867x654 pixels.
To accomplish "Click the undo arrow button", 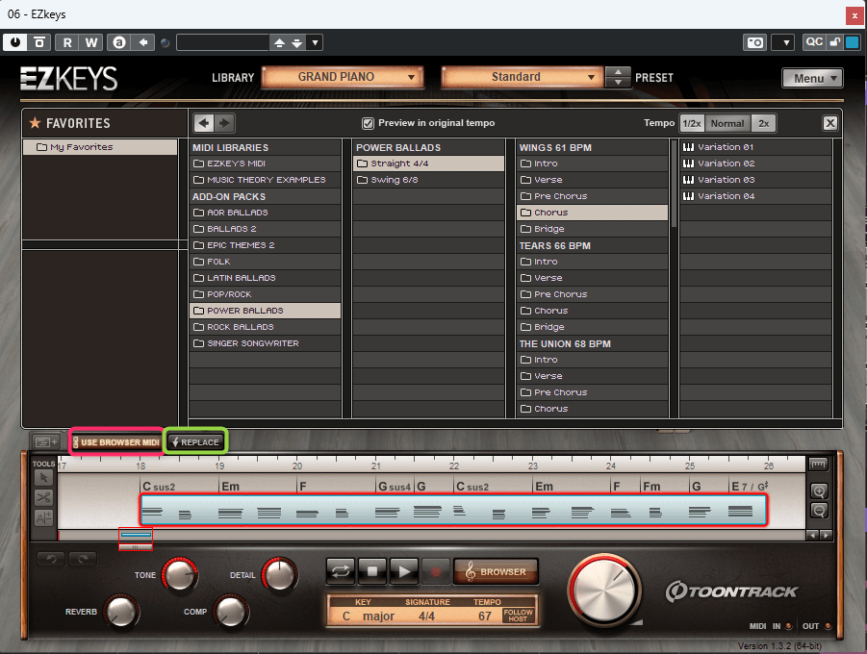I will pyautogui.click(x=51, y=559).
